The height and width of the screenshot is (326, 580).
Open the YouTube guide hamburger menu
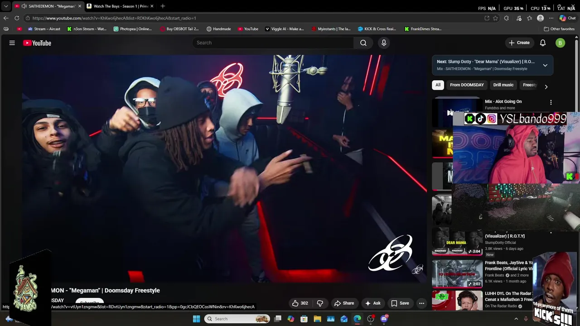pos(12,43)
